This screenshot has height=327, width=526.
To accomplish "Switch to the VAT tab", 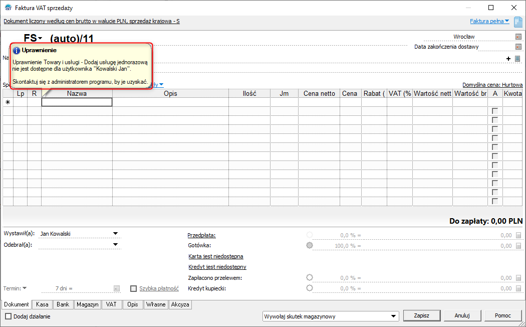I will [111, 304].
